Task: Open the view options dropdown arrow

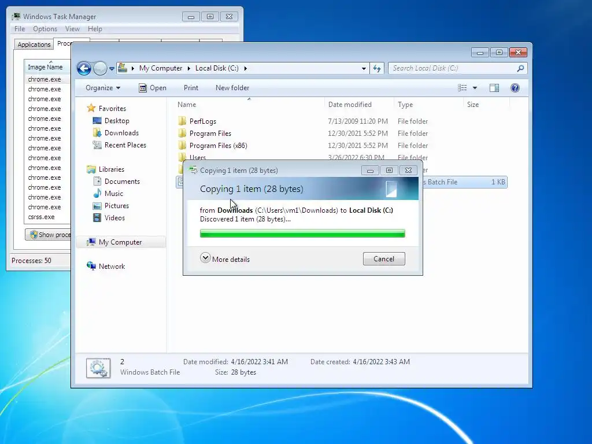Action: (x=475, y=88)
